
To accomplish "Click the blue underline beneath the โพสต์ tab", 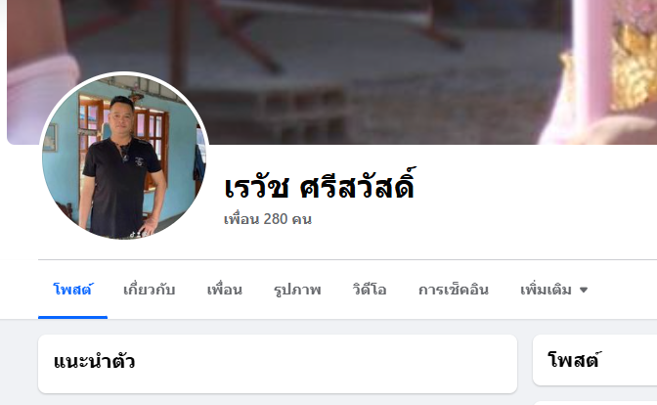I will pyautogui.click(x=73, y=317).
